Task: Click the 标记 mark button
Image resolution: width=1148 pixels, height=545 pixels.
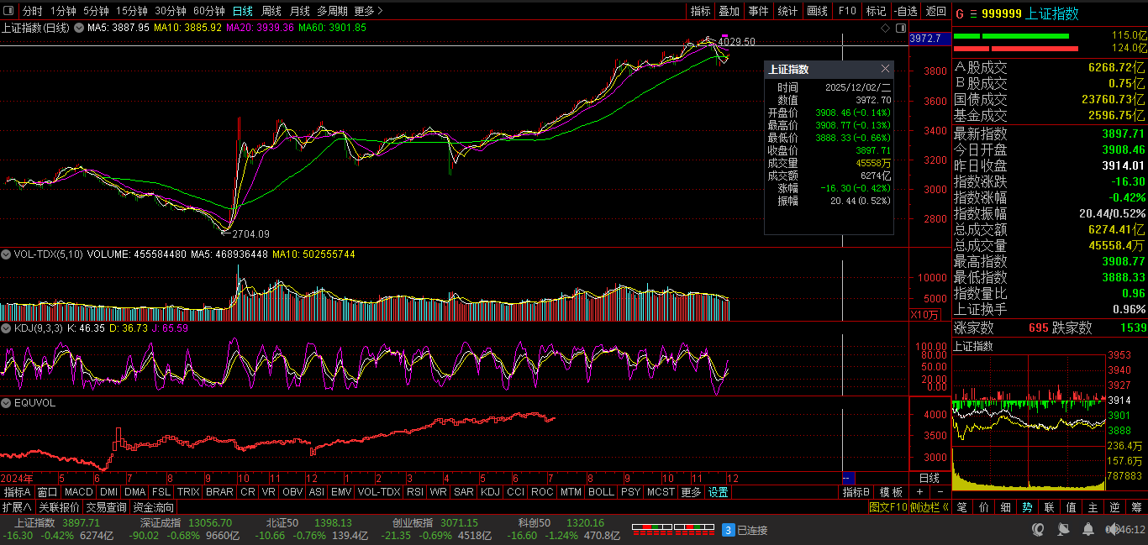Action: click(x=876, y=11)
